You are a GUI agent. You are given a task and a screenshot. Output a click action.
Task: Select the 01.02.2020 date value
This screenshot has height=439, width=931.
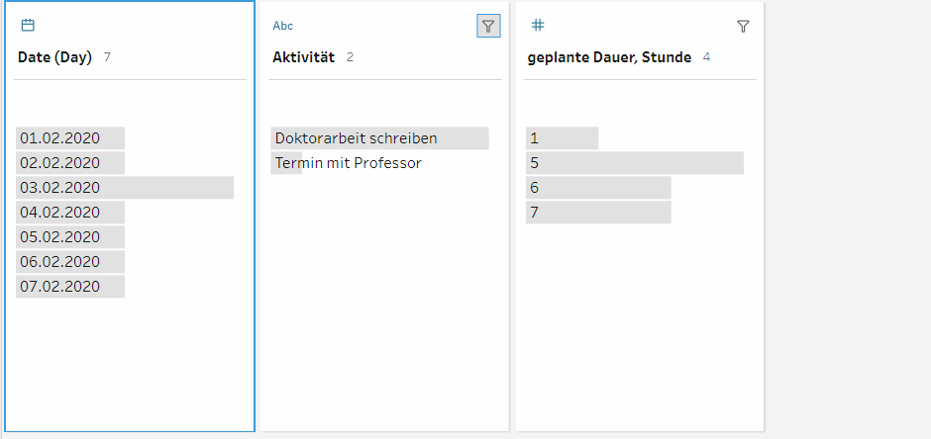tap(60, 138)
